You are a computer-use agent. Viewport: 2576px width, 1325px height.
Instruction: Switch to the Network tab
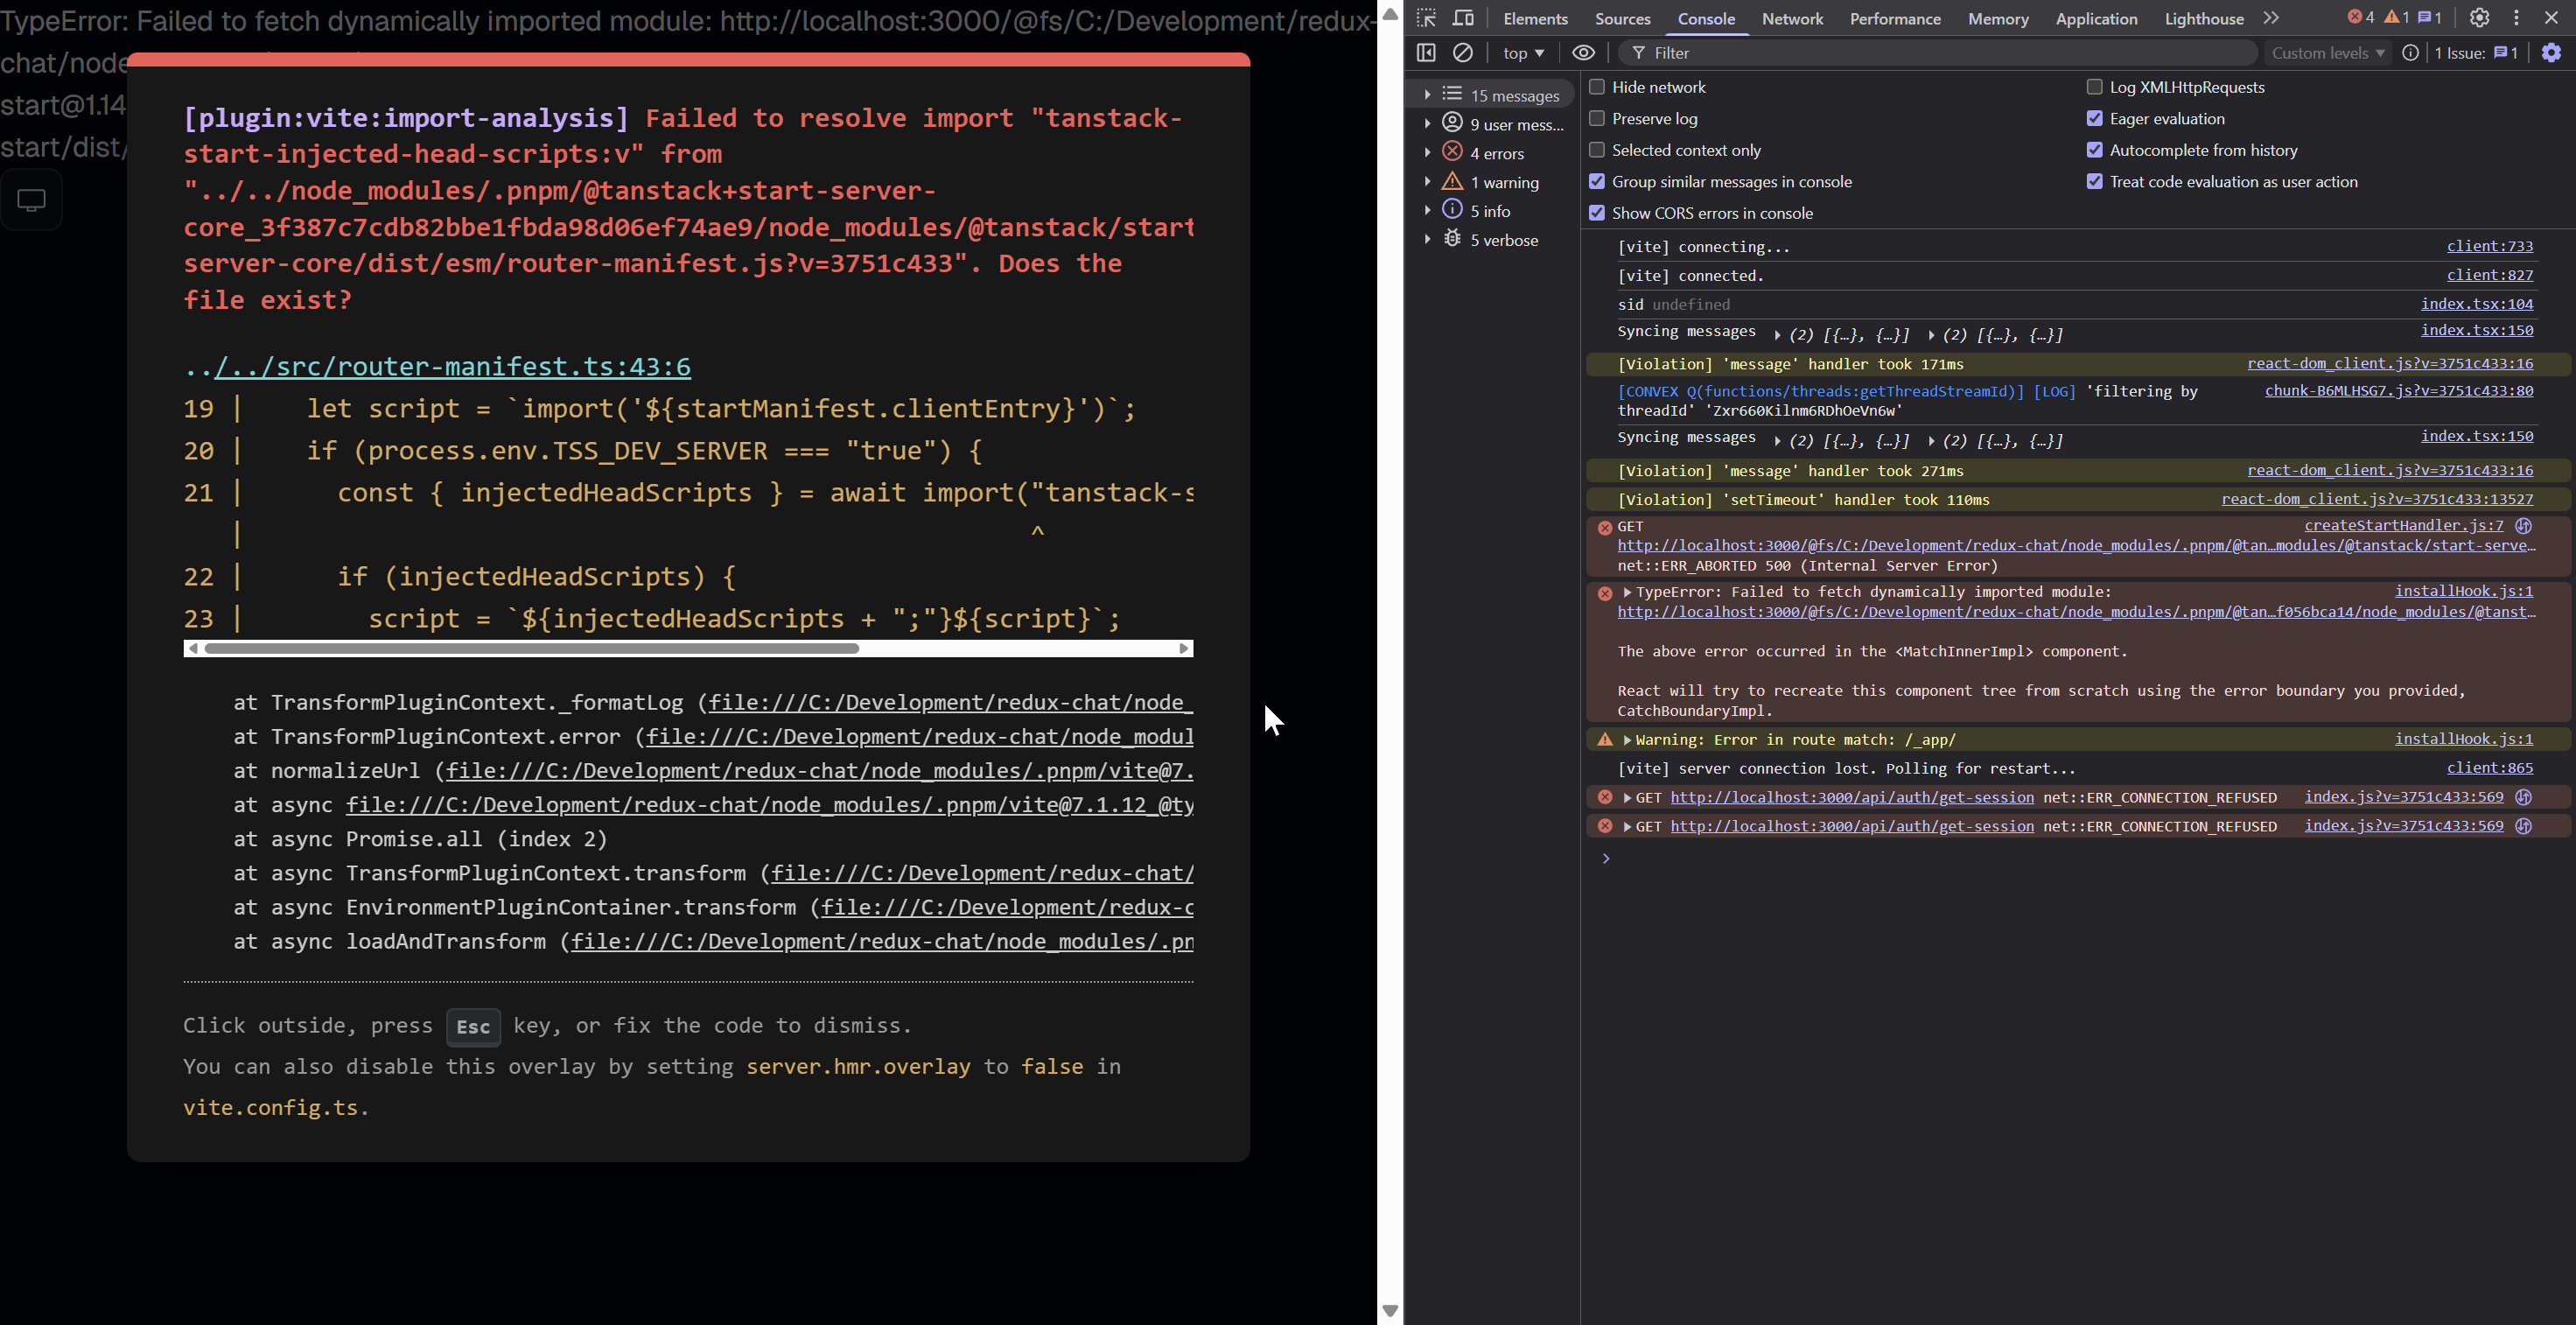[1792, 19]
